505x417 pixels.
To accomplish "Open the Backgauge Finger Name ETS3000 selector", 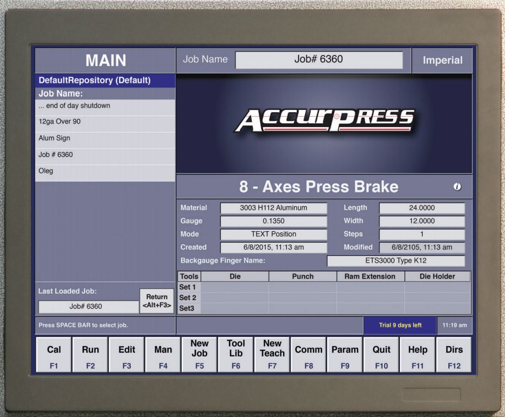I will (395, 260).
